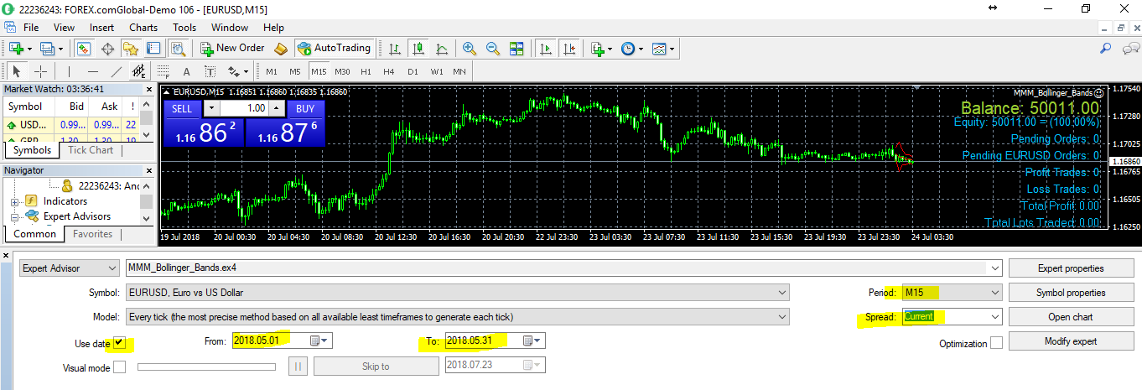Toggle the Data Window crosshair-target icon
Screen dimensions: 1142x390
coord(108,48)
